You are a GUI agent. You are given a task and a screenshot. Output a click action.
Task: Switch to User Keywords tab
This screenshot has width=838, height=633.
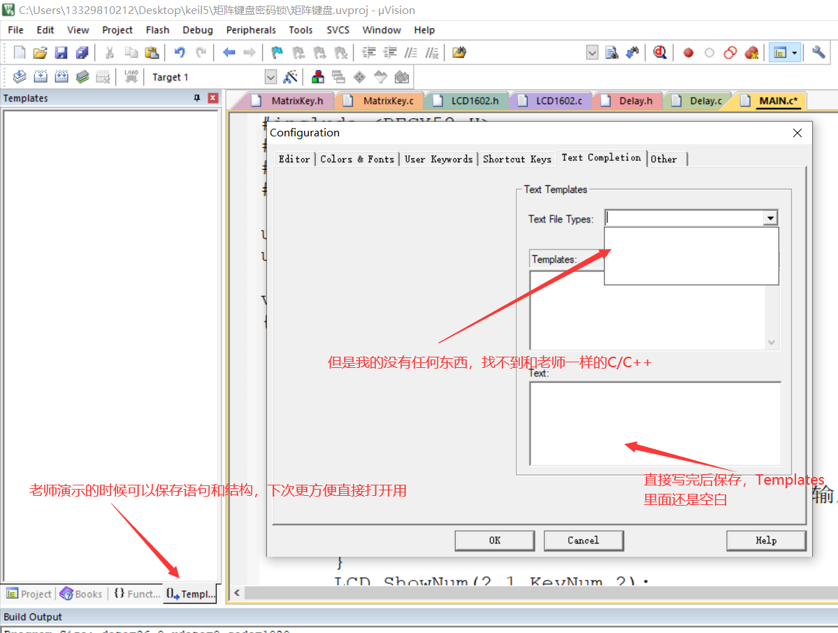438,159
